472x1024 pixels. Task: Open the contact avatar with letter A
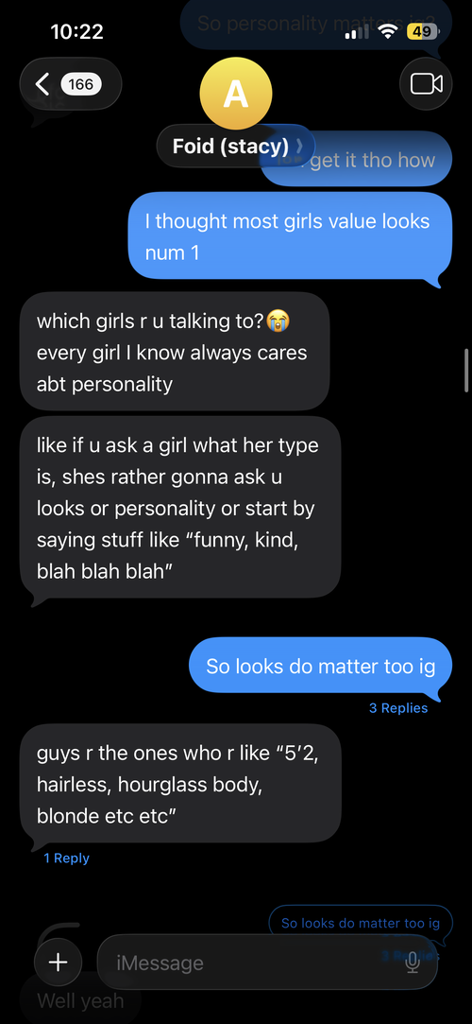(x=235, y=94)
